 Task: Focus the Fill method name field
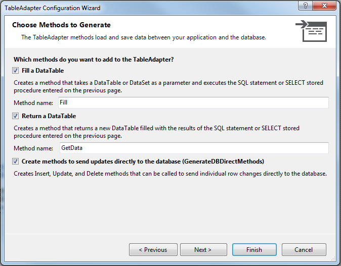pyautogui.click(x=193, y=102)
